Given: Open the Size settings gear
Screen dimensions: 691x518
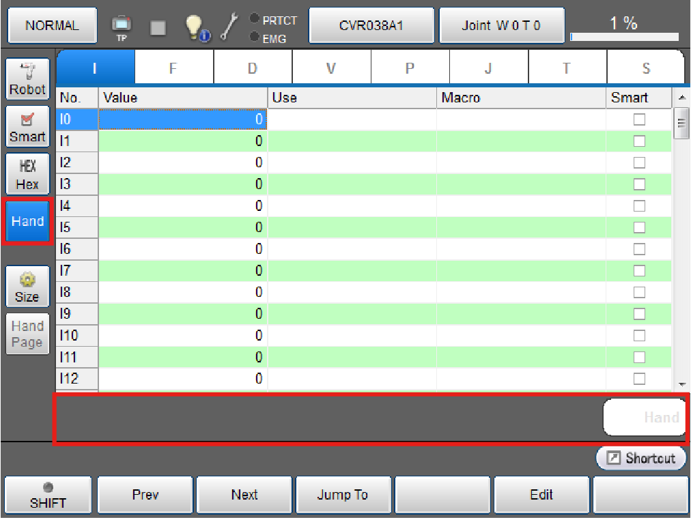Looking at the screenshot, I should pos(27,287).
